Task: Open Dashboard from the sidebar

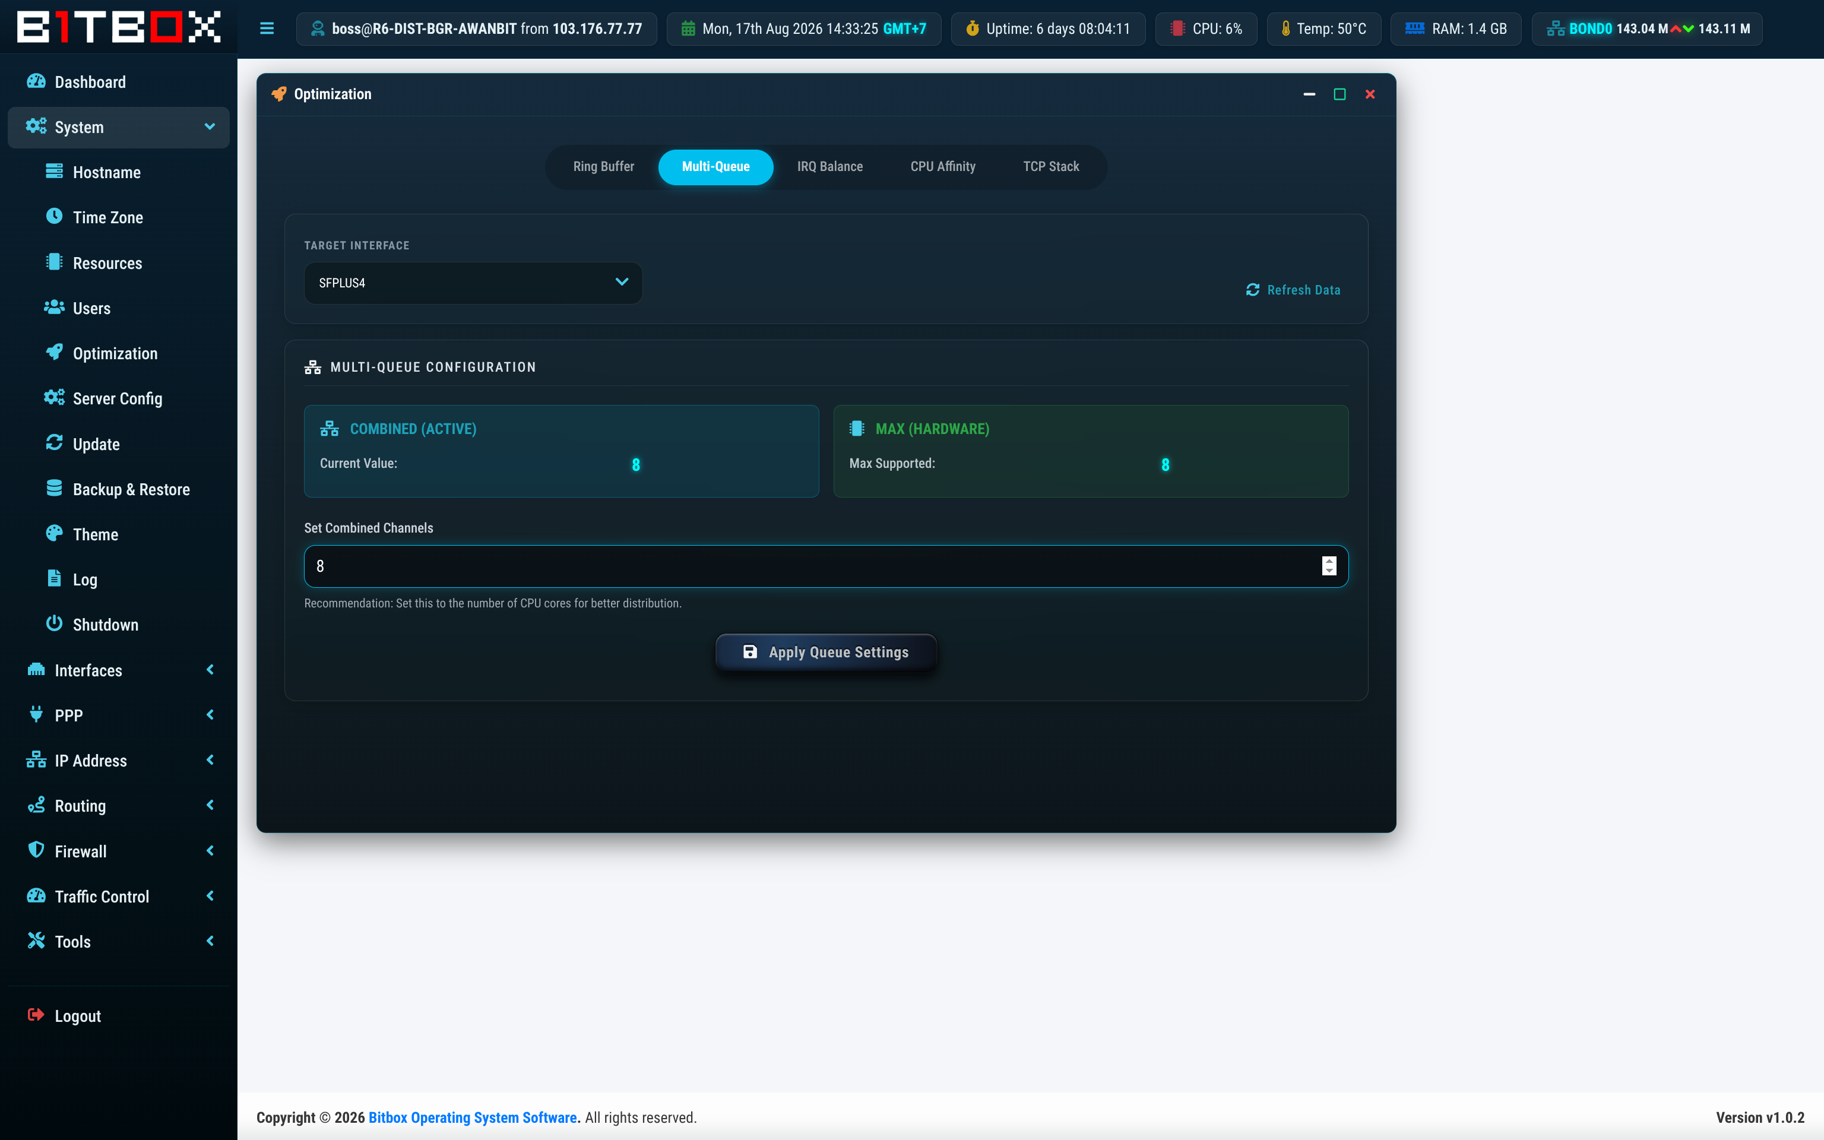Action: pyautogui.click(x=118, y=82)
